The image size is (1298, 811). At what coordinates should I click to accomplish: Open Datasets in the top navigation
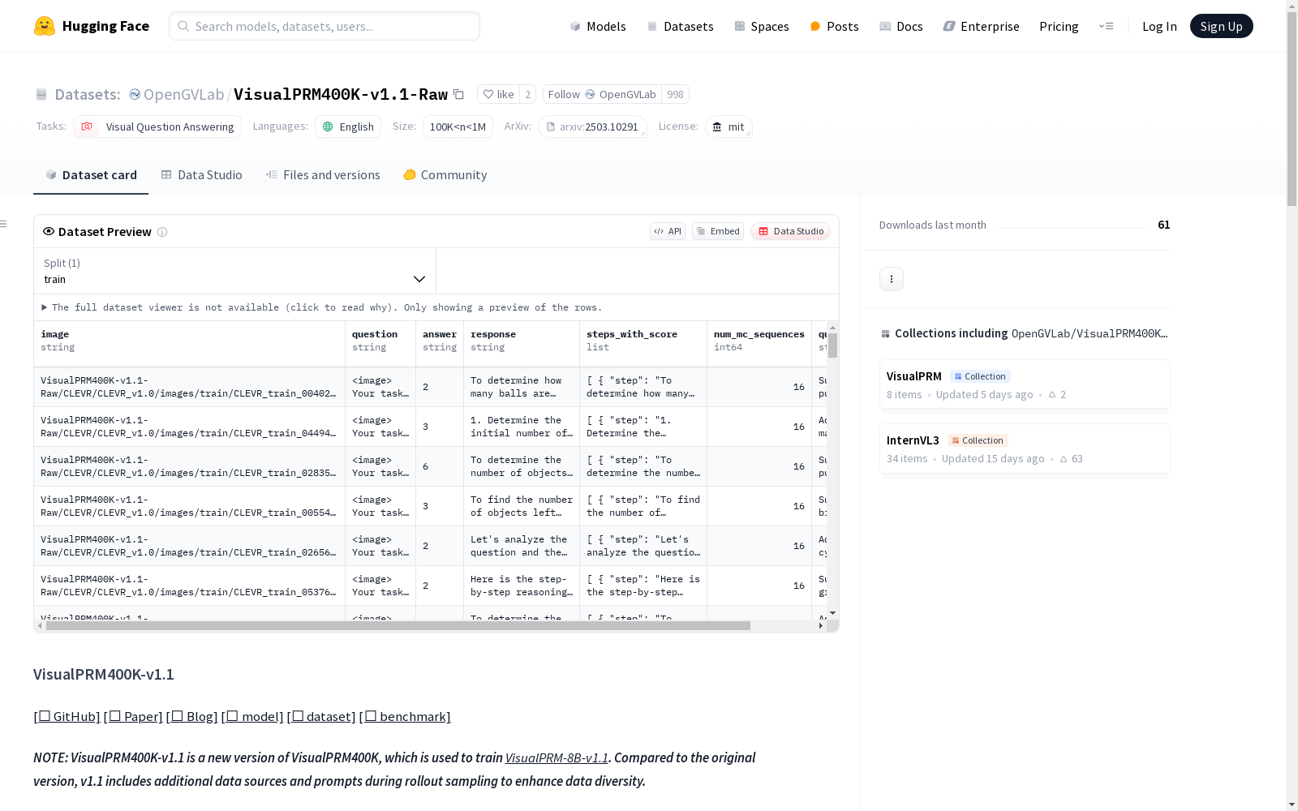pyautogui.click(x=680, y=26)
